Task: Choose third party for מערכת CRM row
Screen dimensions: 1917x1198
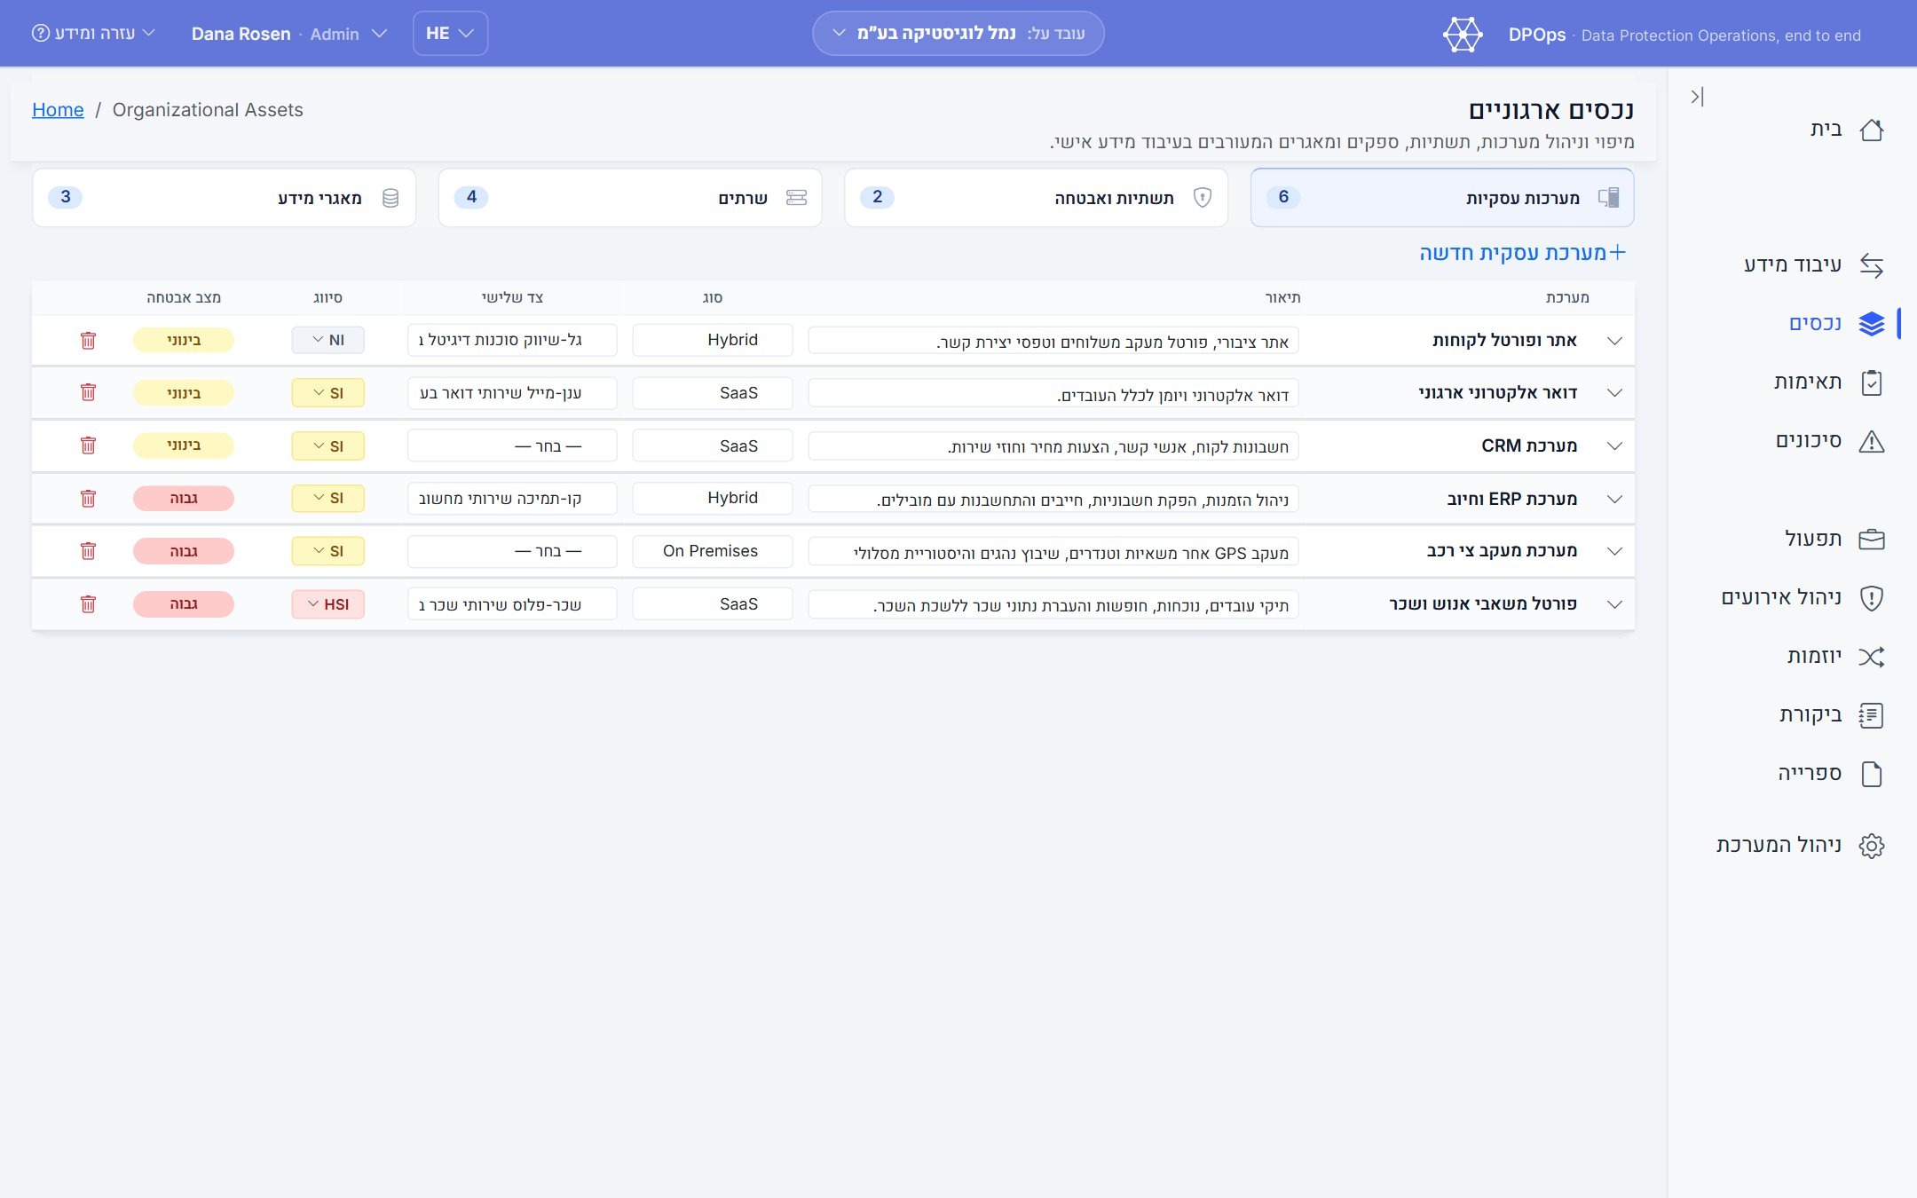Action: coord(512,446)
